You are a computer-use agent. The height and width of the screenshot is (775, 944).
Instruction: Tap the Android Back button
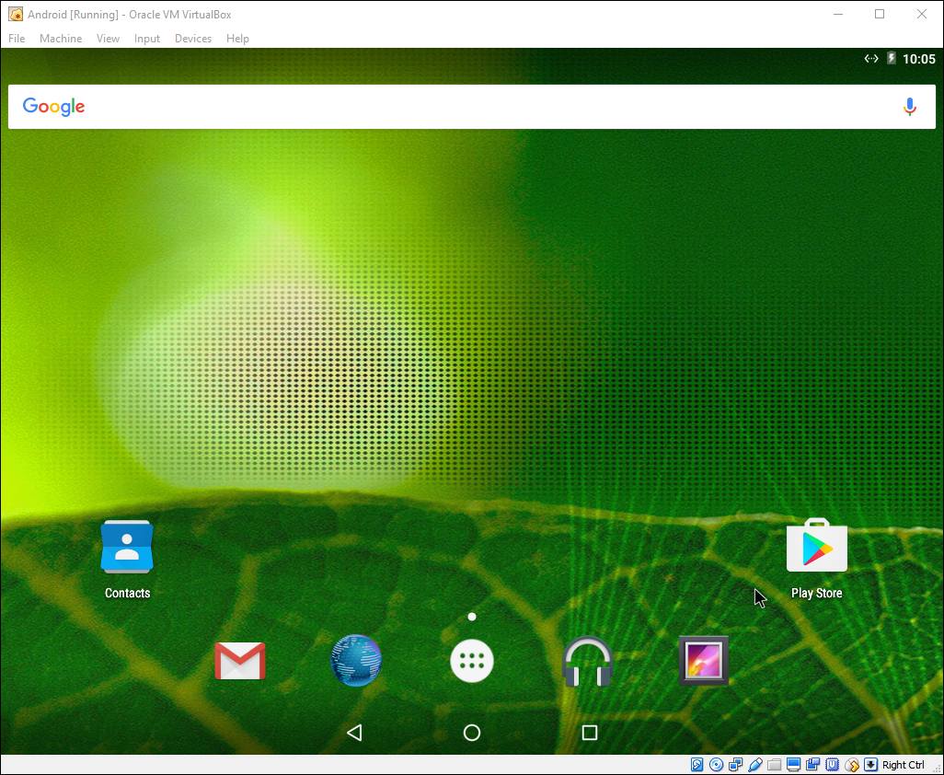tap(354, 732)
